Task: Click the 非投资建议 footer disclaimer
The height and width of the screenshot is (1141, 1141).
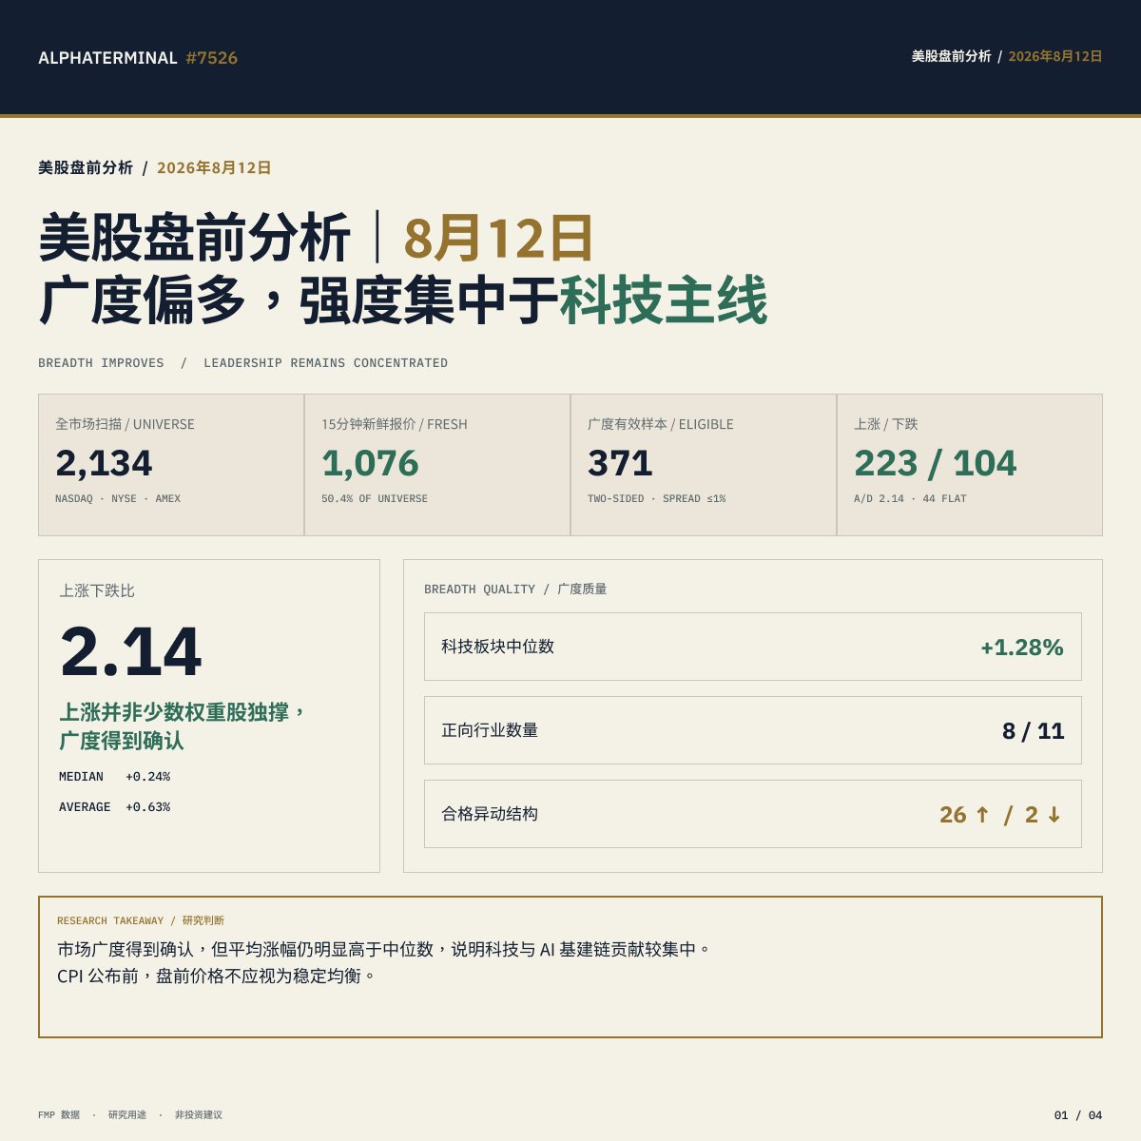Action: point(199,1114)
